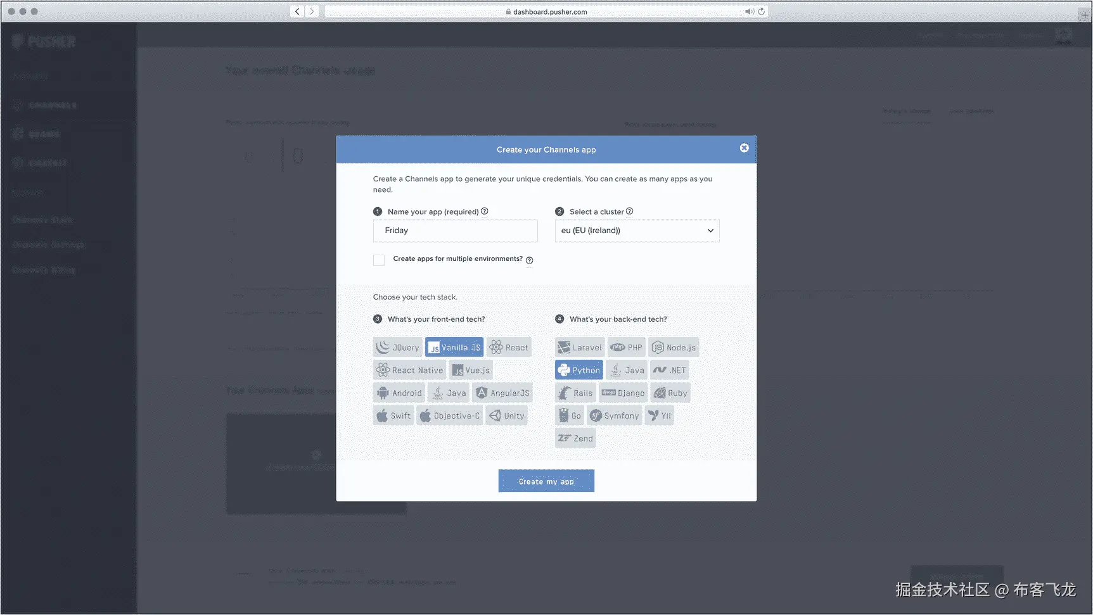The height and width of the screenshot is (615, 1093).
Task: Select jQuery as front-end tech
Action: (x=397, y=347)
